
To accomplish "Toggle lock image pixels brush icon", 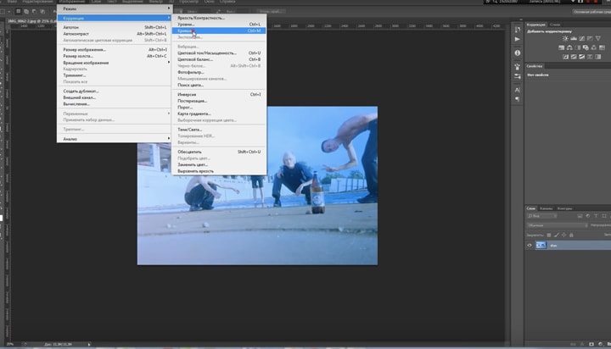I will click(x=557, y=235).
